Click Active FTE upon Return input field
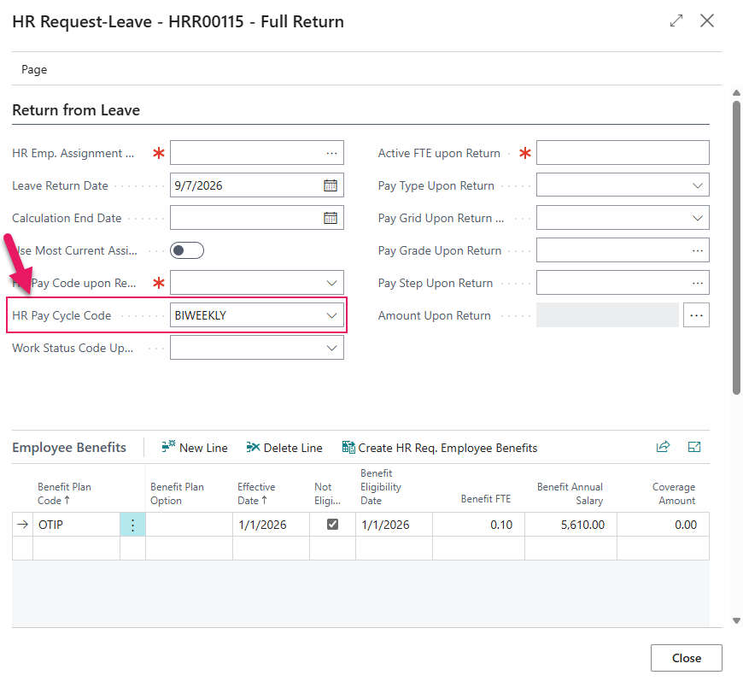 click(x=623, y=153)
